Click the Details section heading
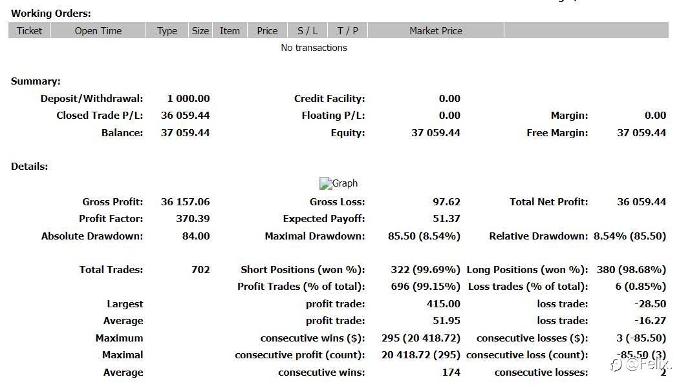The height and width of the screenshot is (388, 679). 30,167
